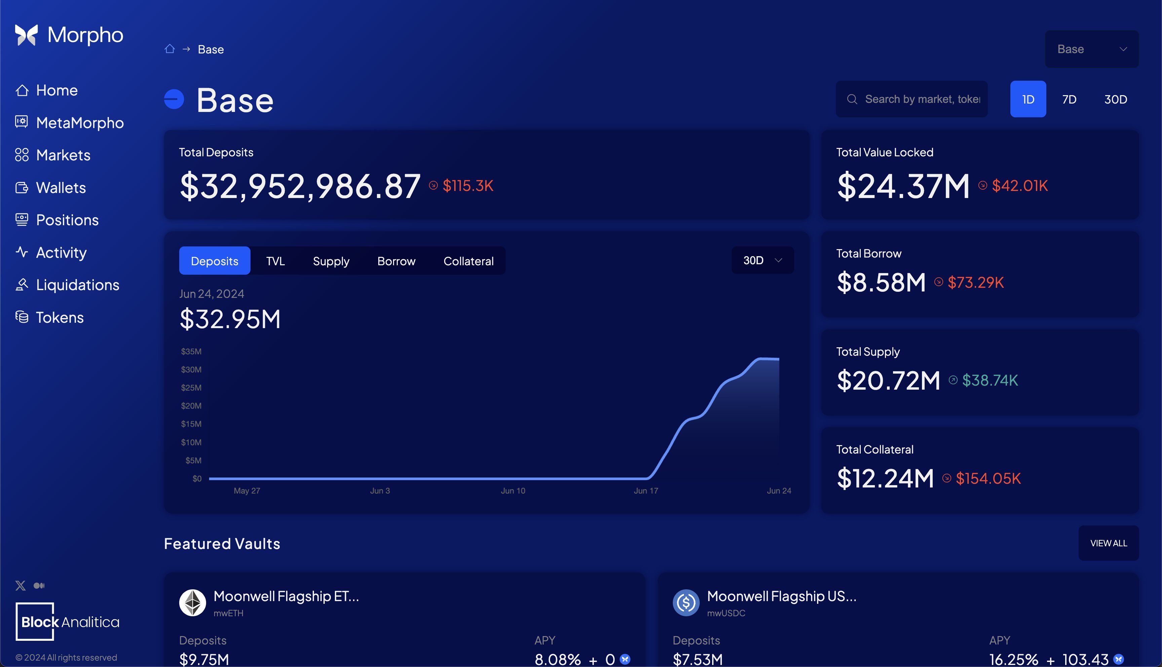
Task: Click the BlockAnalitica logo
Action: 67,622
